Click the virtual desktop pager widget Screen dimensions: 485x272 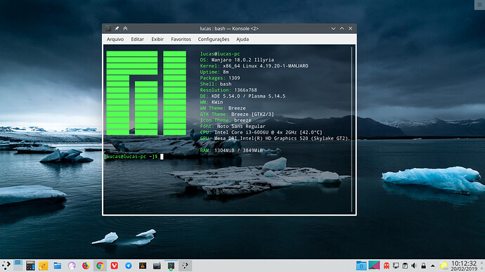(x=18, y=266)
